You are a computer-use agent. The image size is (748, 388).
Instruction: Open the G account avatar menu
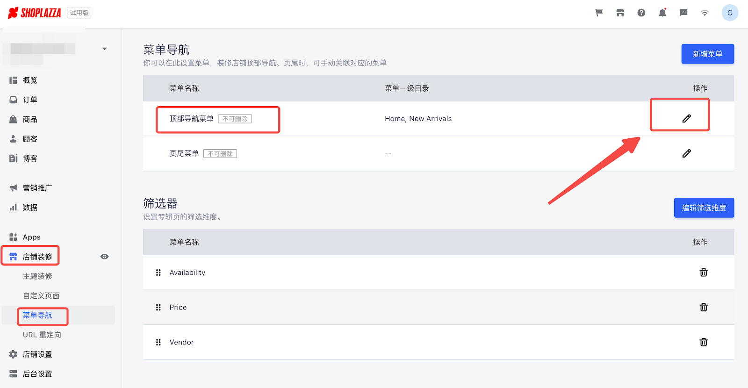(x=730, y=13)
